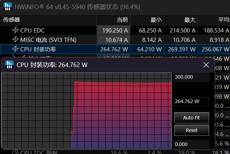Click the 68.250 A minimum value
The width and height of the screenshot is (230, 154).
point(150,31)
